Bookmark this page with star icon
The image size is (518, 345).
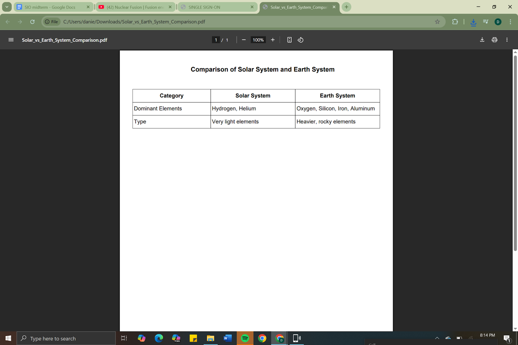pyautogui.click(x=437, y=22)
